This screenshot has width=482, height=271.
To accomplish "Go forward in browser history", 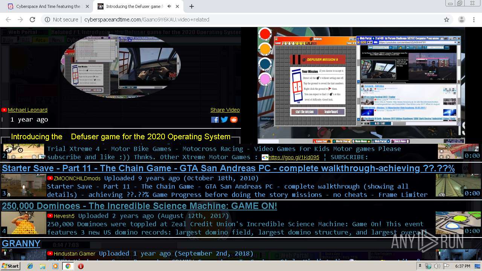I will click(20, 20).
